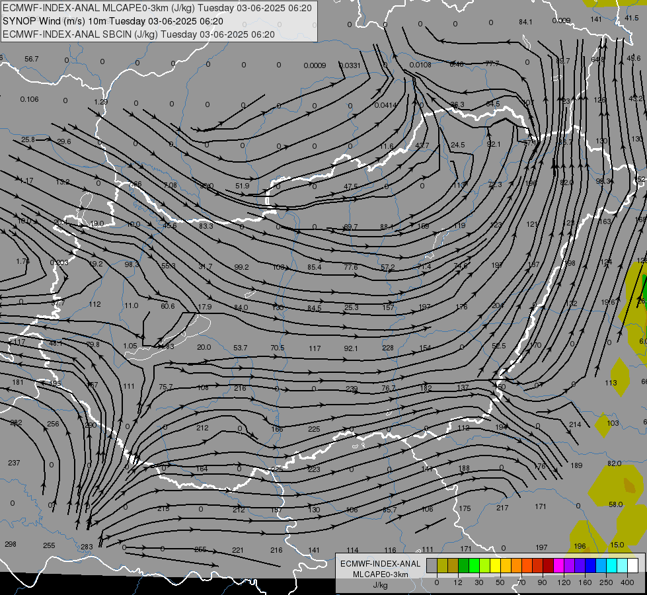This screenshot has height=595, width=647.
Task: Click the header line ECMWF-INDEX-ANAL MLCAPE0-3km
Action: pos(157,8)
